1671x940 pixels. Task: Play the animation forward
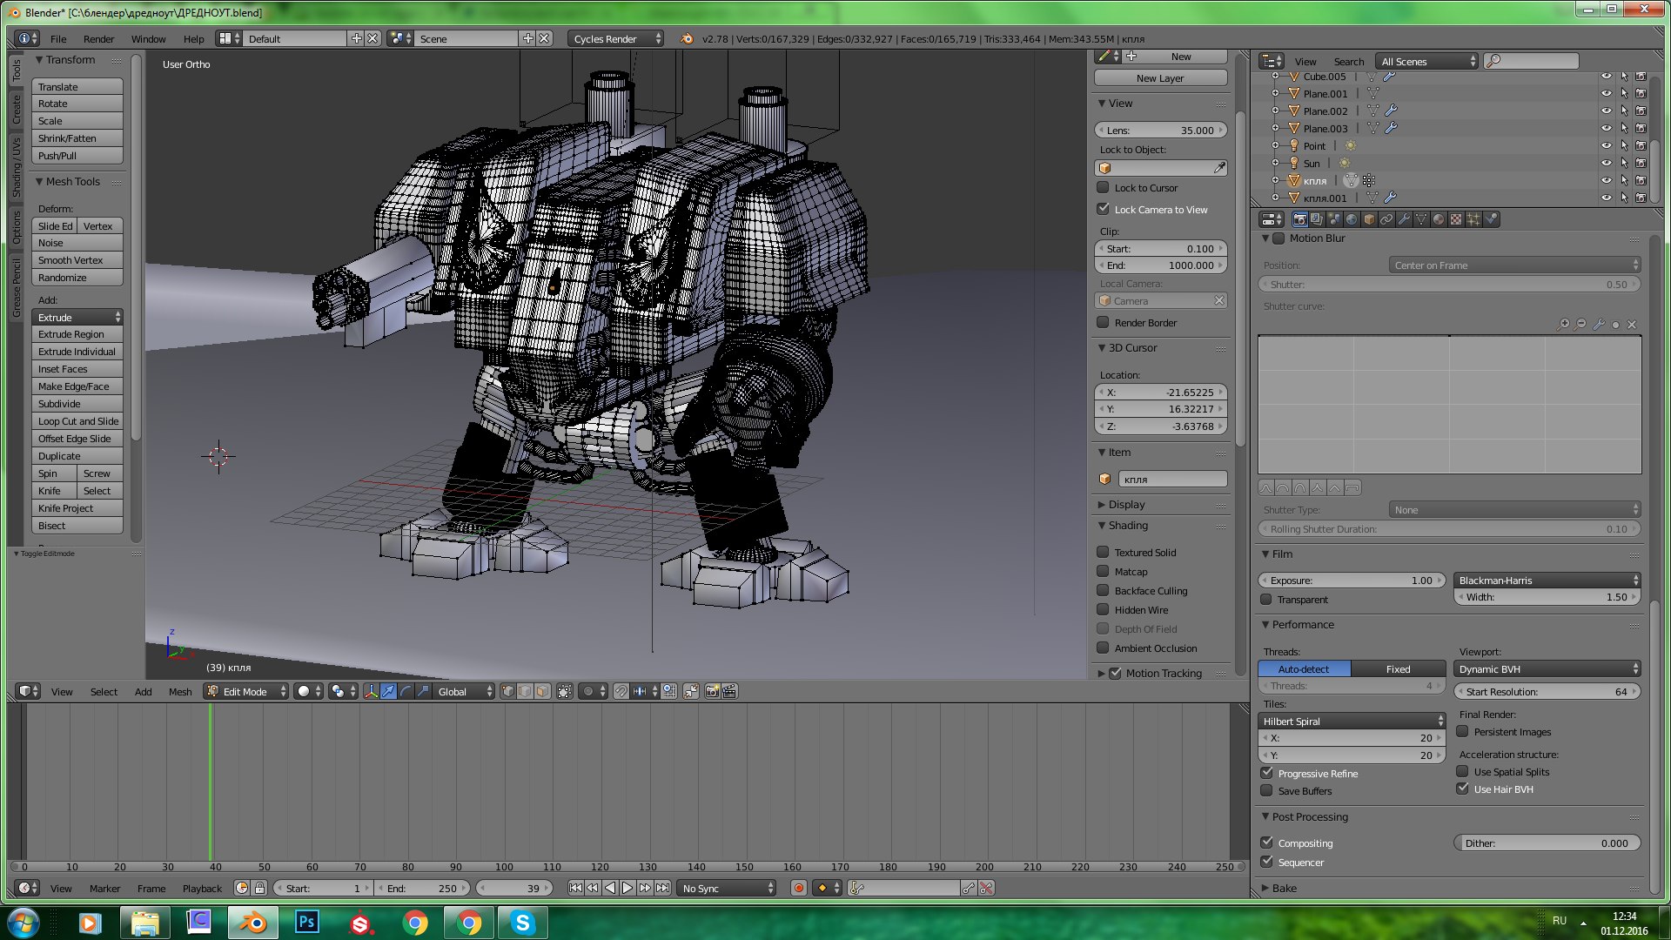[627, 889]
